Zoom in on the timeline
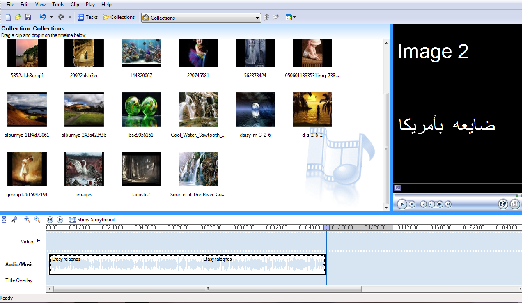The image size is (523, 303). [27, 220]
